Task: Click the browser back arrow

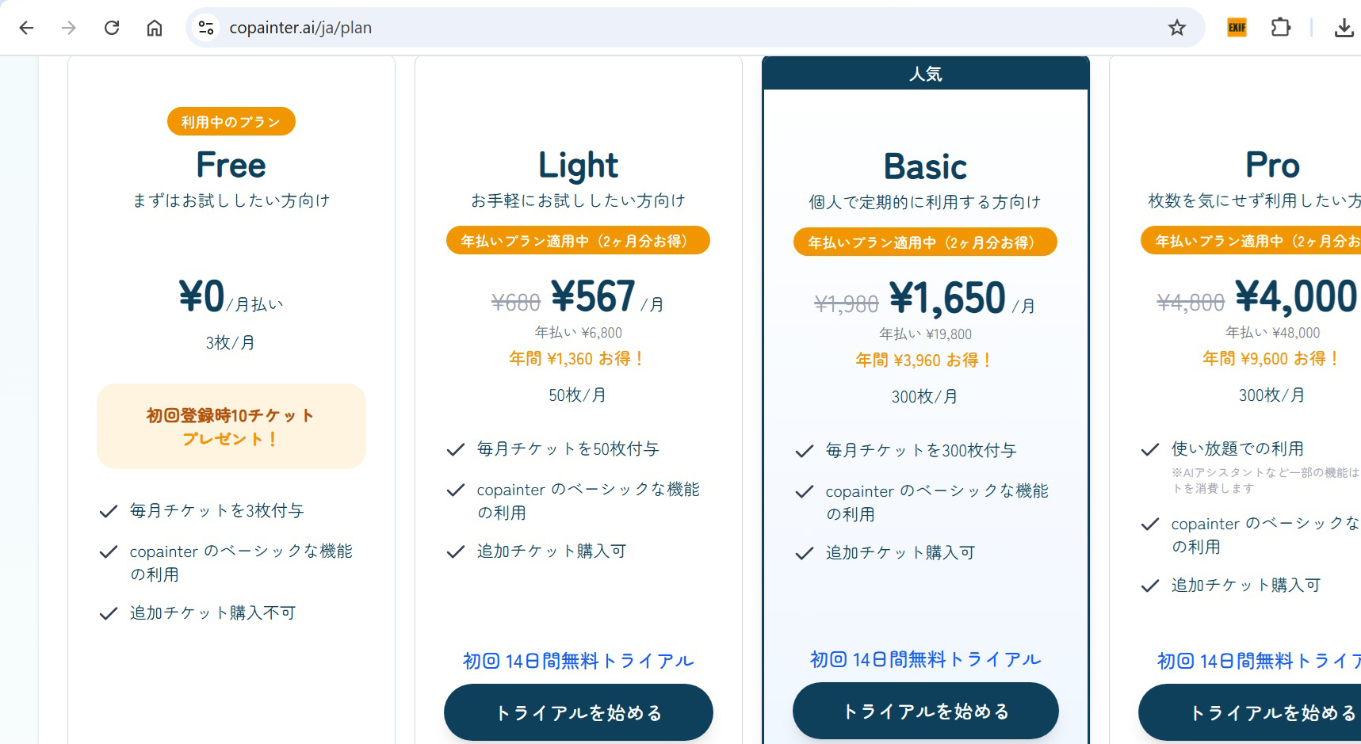Action: [26, 28]
